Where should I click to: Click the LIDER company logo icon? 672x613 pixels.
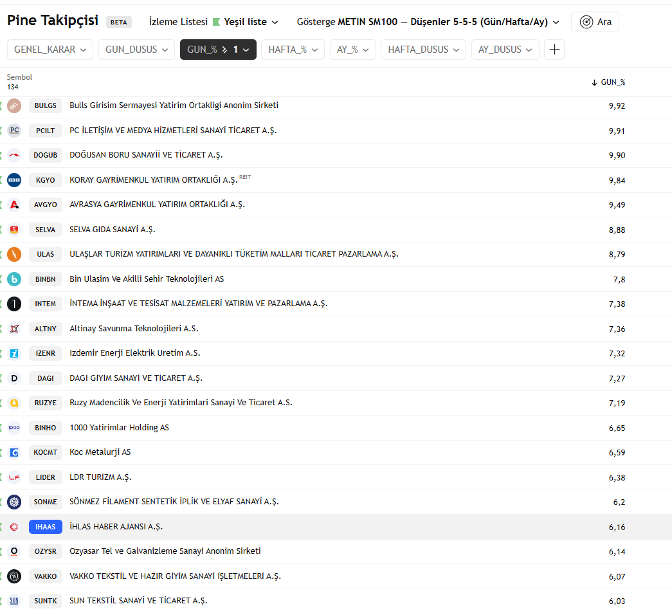(14, 477)
